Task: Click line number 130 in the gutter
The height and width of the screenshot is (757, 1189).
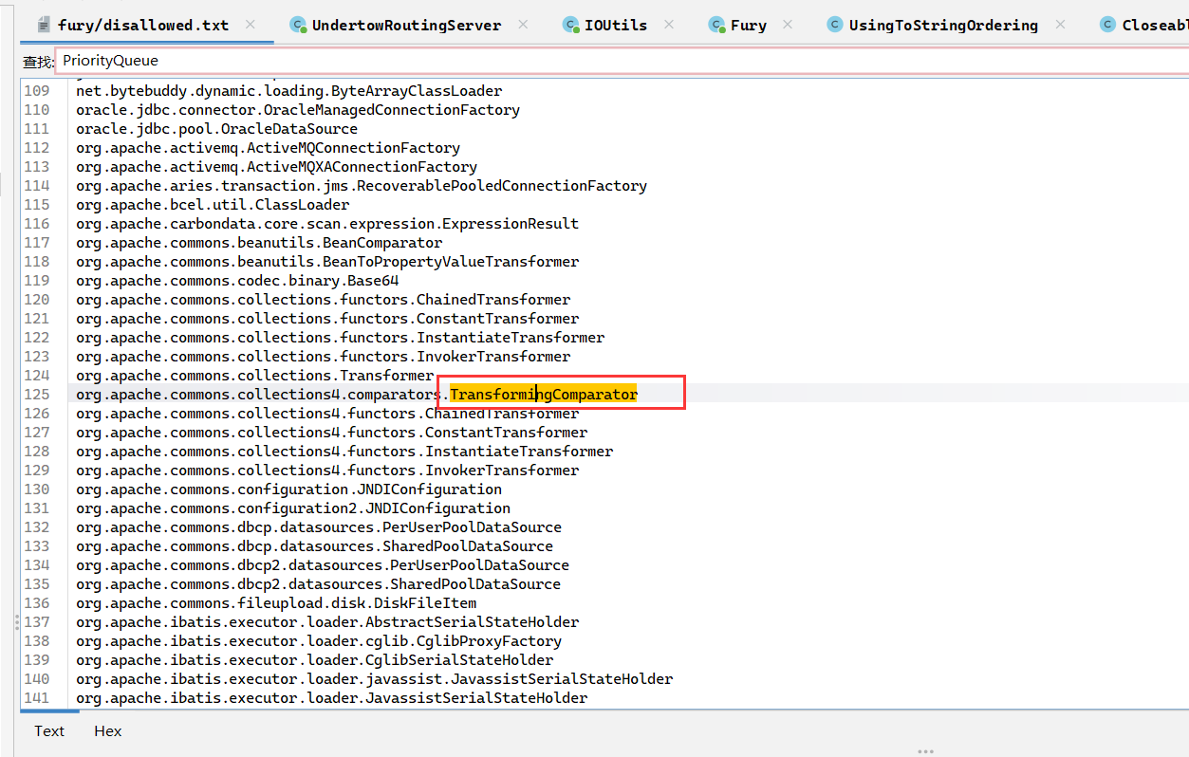Action: click(37, 489)
